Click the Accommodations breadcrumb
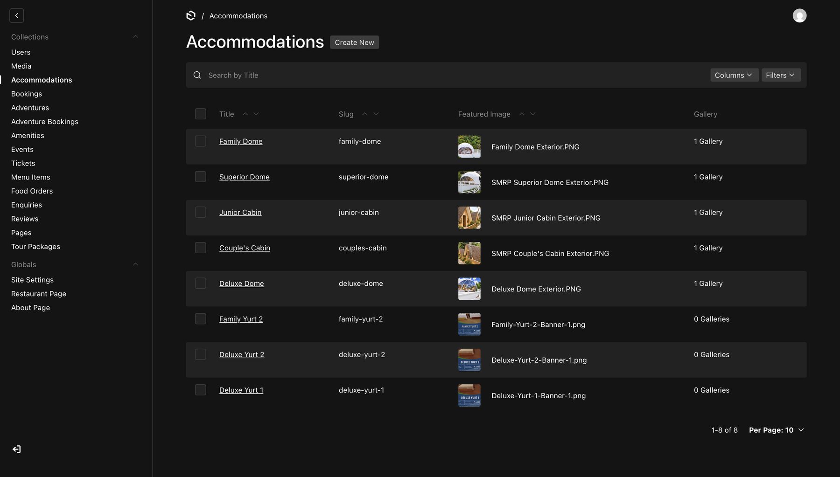The height and width of the screenshot is (477, 840). pos(238,16)
